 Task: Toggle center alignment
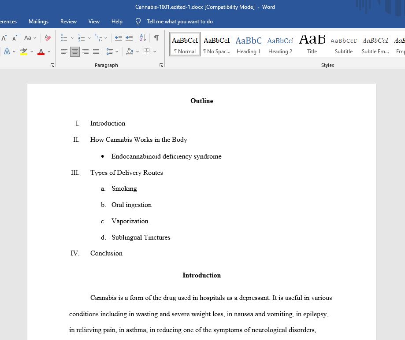coord(75,52)
